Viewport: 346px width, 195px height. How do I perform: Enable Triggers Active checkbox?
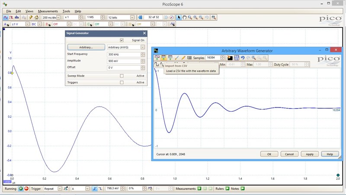(122, 82)
